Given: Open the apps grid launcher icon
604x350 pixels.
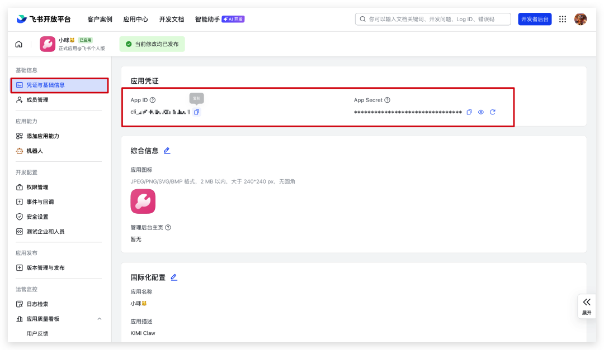Looking at the screenshot, I should coord(563,19).
